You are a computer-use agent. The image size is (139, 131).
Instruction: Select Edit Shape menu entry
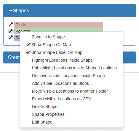[x=42, y=122]
